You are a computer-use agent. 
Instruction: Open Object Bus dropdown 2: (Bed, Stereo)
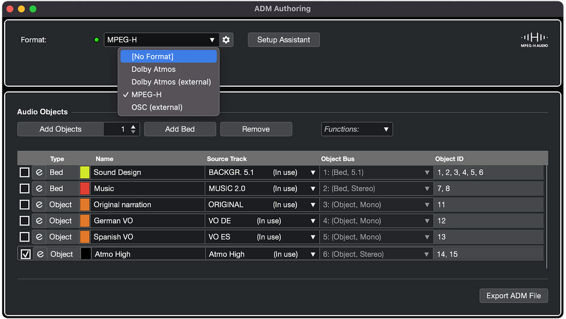coord(376,189)
